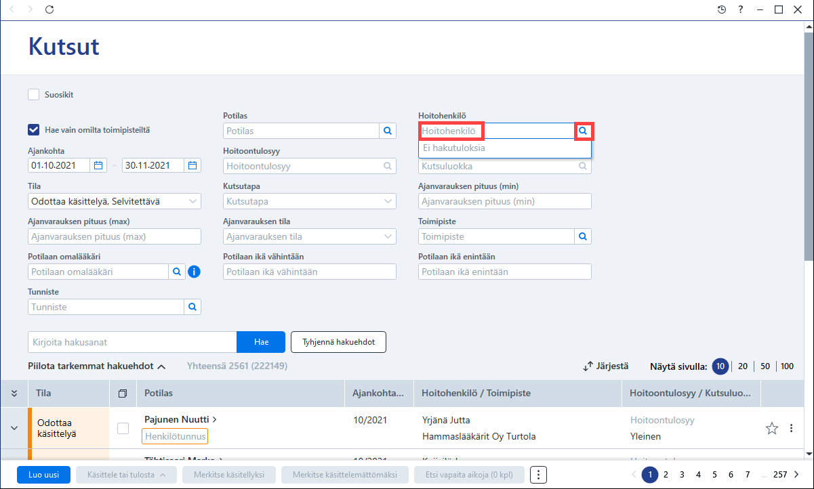Viewport: 814px width, 489px height.
Task: Expand the Pajunen Nuutti row chevron
Action: click(14, 428)
